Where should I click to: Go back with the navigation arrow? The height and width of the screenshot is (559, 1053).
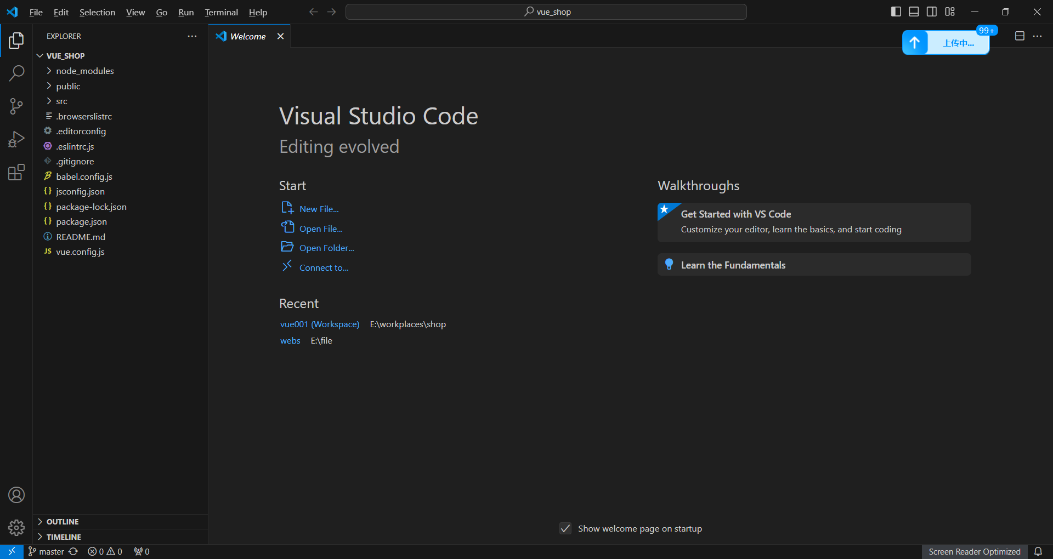coord(313,12)
